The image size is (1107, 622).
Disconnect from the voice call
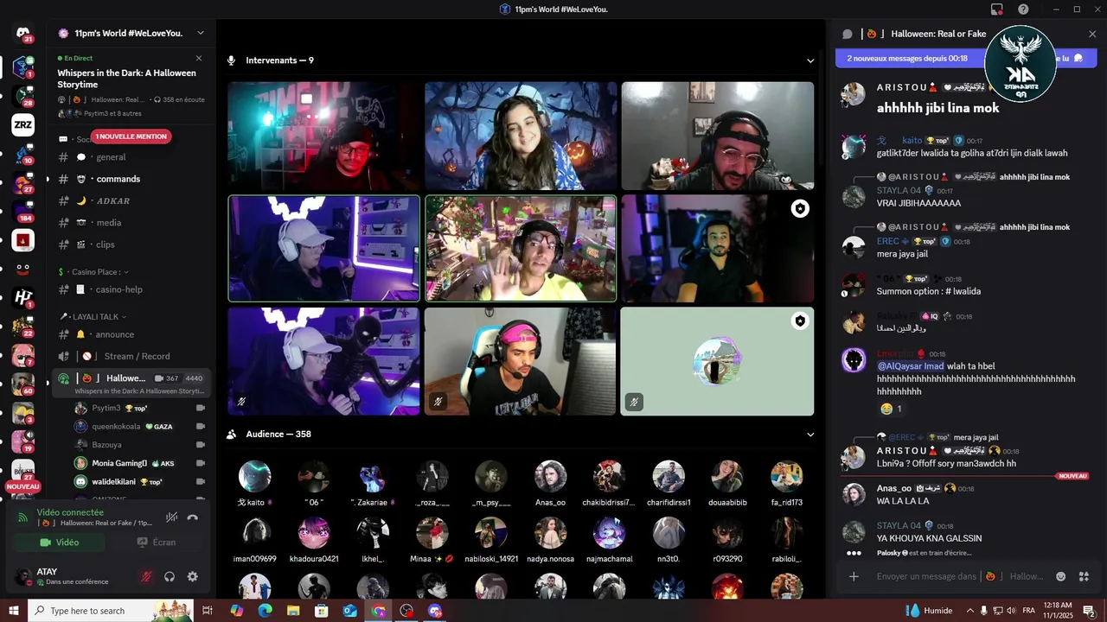pyautogui.click(x=192, y=517)
